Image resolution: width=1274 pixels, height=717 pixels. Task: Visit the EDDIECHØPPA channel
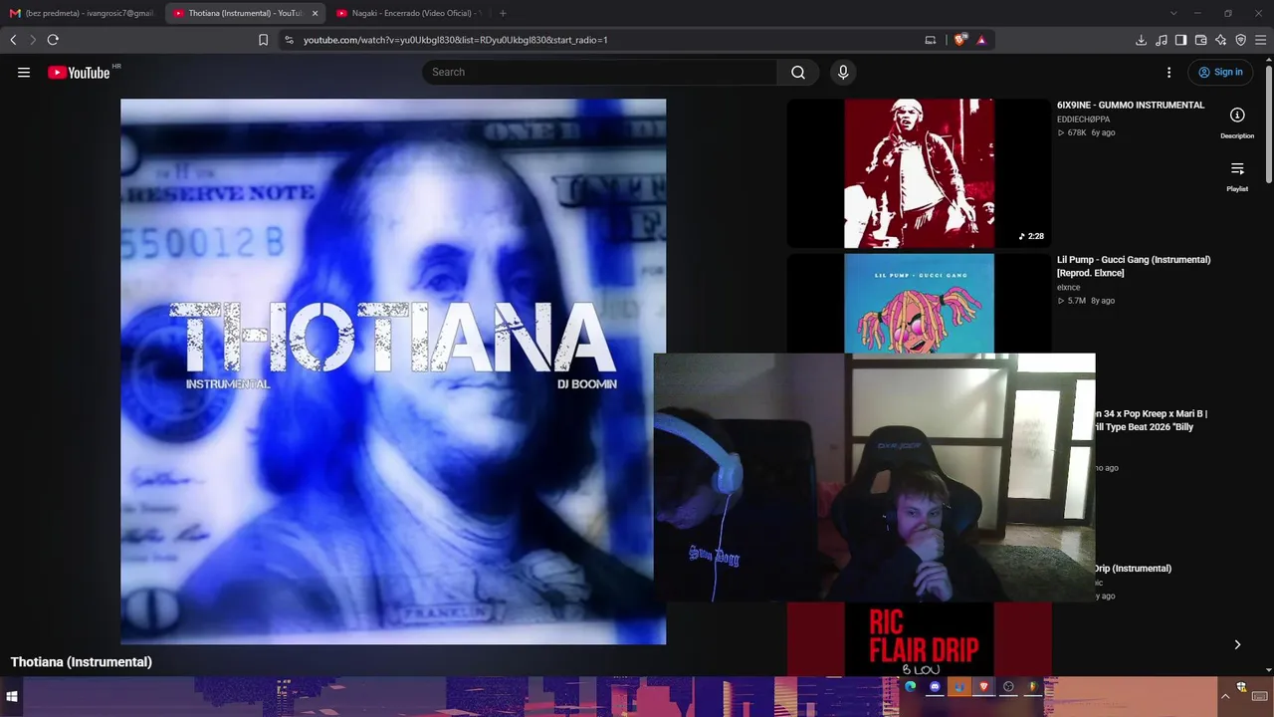pos(1083,119)
